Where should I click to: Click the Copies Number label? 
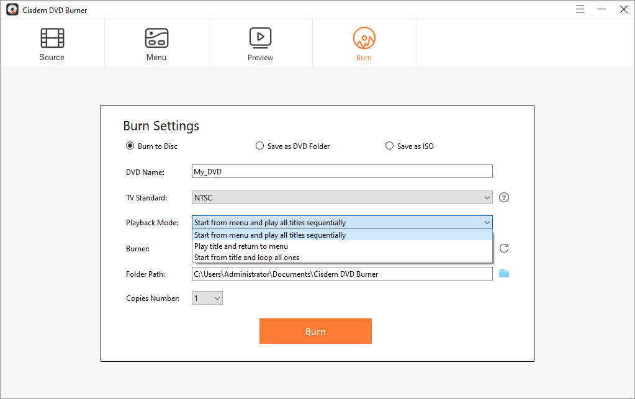[153, 298]
